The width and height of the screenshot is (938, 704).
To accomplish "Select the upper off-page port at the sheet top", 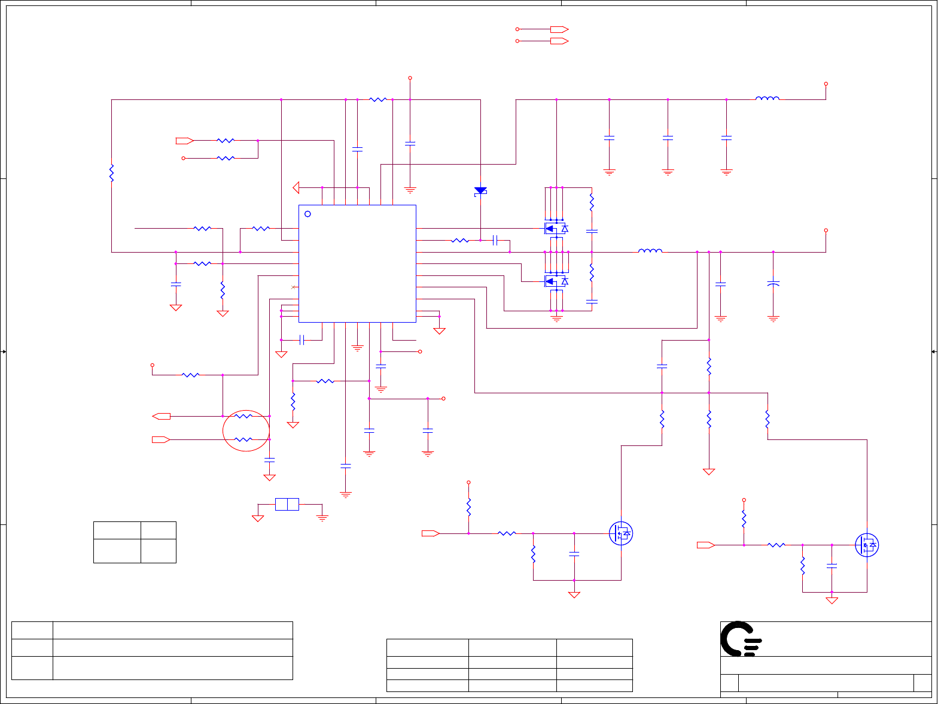I will 559,29.
